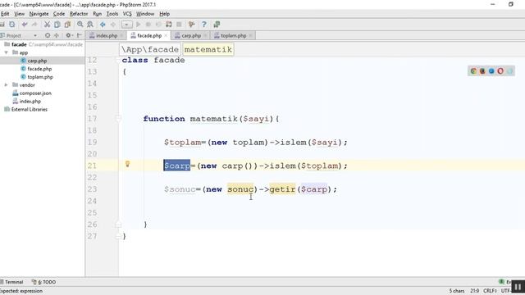Image resolution: width=525 pixels, height=295 pixels.
Task: Open Project panel gear settings
Action: coord(69,35)
